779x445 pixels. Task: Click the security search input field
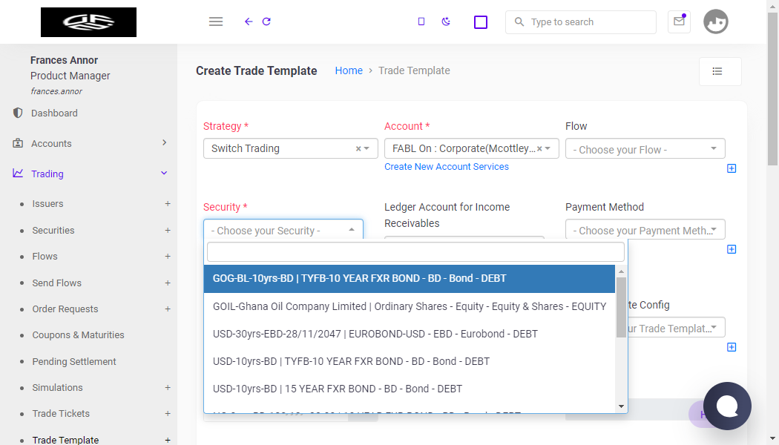click(x=415, y=252)
